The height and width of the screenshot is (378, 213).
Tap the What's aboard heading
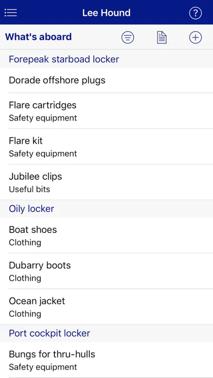pos(39,37)
